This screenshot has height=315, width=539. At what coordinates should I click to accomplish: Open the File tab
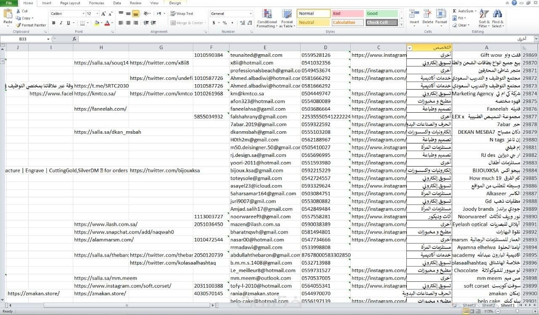point(9,3)
